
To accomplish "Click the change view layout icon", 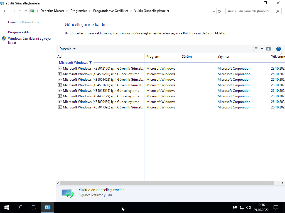I will (255, 49).
